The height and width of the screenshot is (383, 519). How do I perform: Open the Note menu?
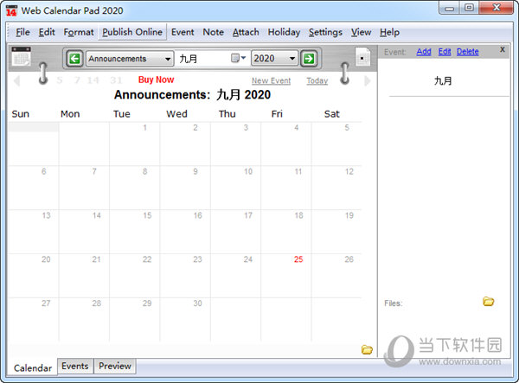pyautogui.click(x=213, y=32)
